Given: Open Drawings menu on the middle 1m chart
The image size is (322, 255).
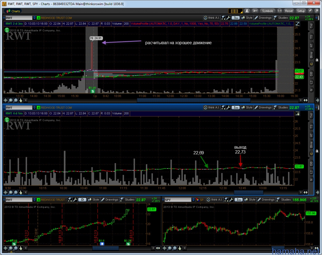Looking at the screenshot, I should click(263, 108).
